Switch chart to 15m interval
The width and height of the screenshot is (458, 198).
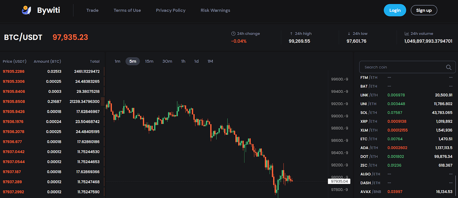pos(149,61)
